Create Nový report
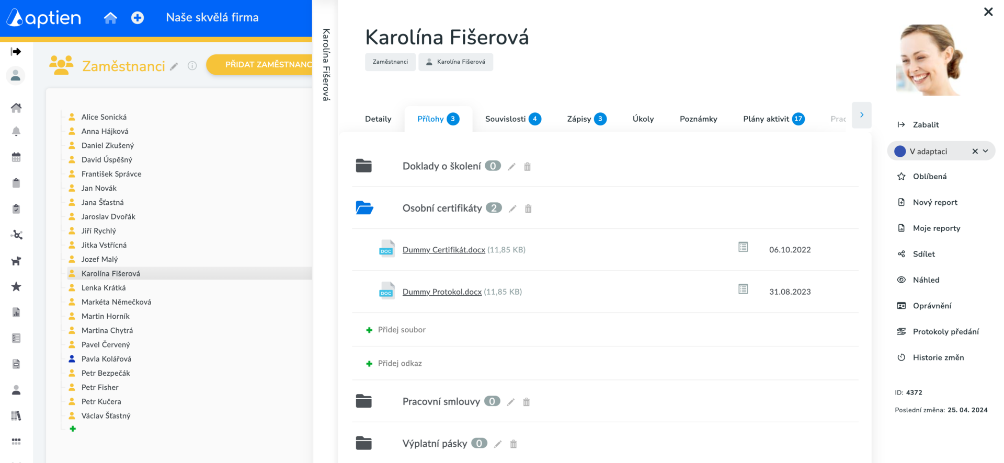1004x463 pixels. (927, 202)
